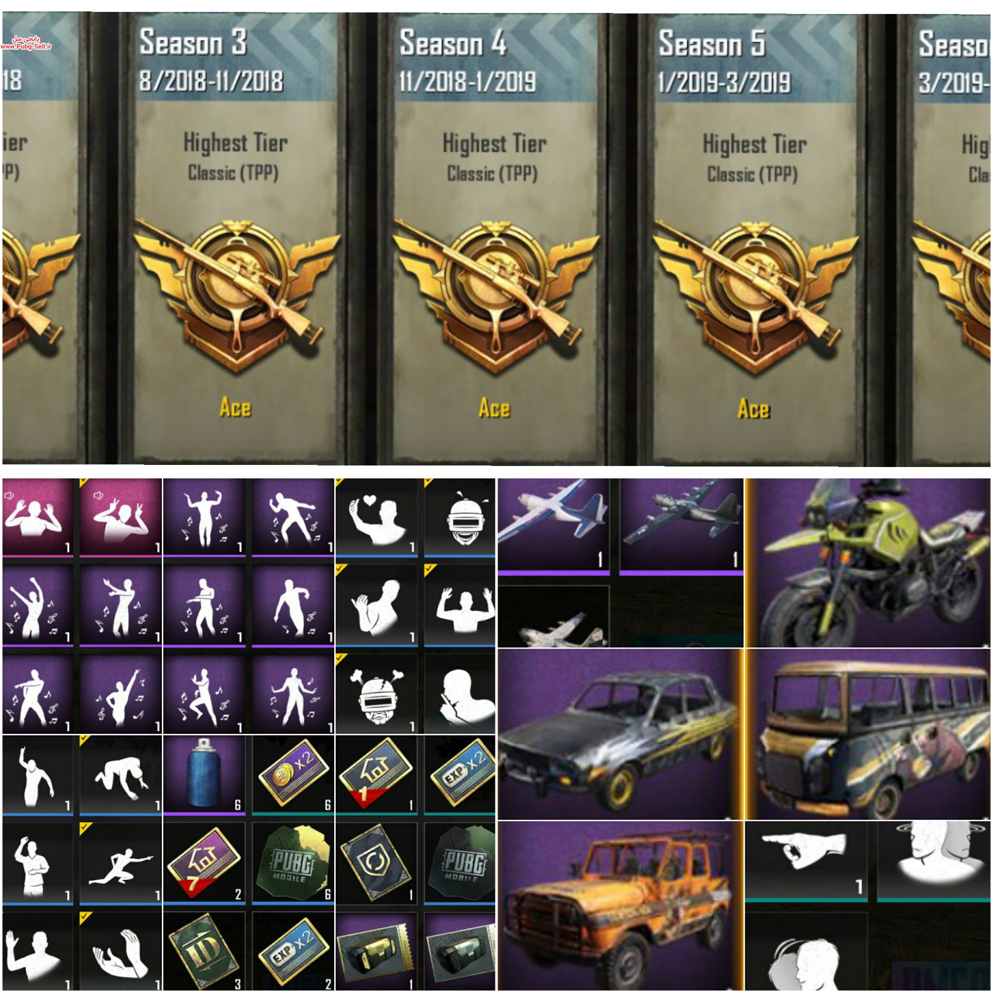Select the white and blue plane finish

pos(553,525)
